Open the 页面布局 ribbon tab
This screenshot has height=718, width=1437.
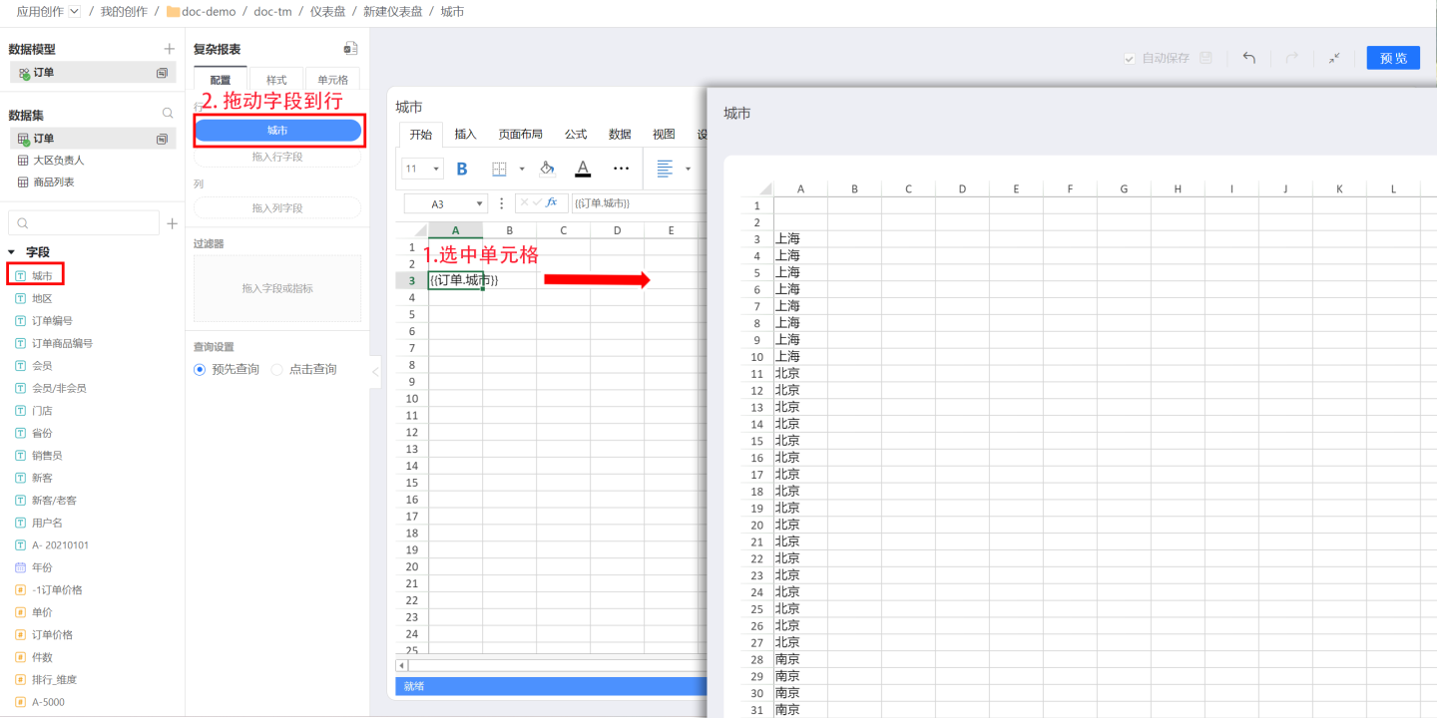pos(521,135)
